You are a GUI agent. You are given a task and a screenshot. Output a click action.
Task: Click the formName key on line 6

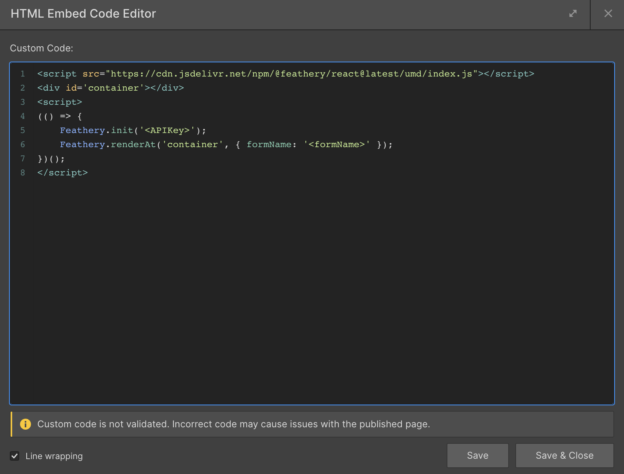(x=269, y=144)
